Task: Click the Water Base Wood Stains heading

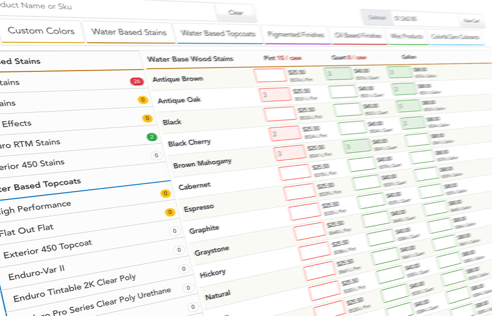Action: (190, 58)
